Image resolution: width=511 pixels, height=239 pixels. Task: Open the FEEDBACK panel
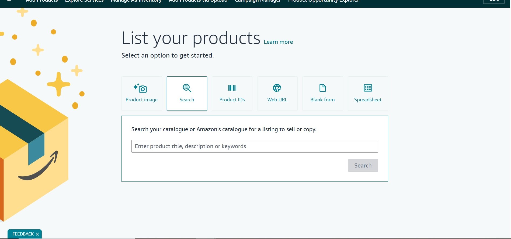coord(23,234)
